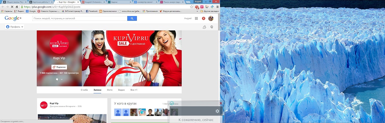Switch to the Фото tab
385x123 pixels.
[x=110, y=90]
